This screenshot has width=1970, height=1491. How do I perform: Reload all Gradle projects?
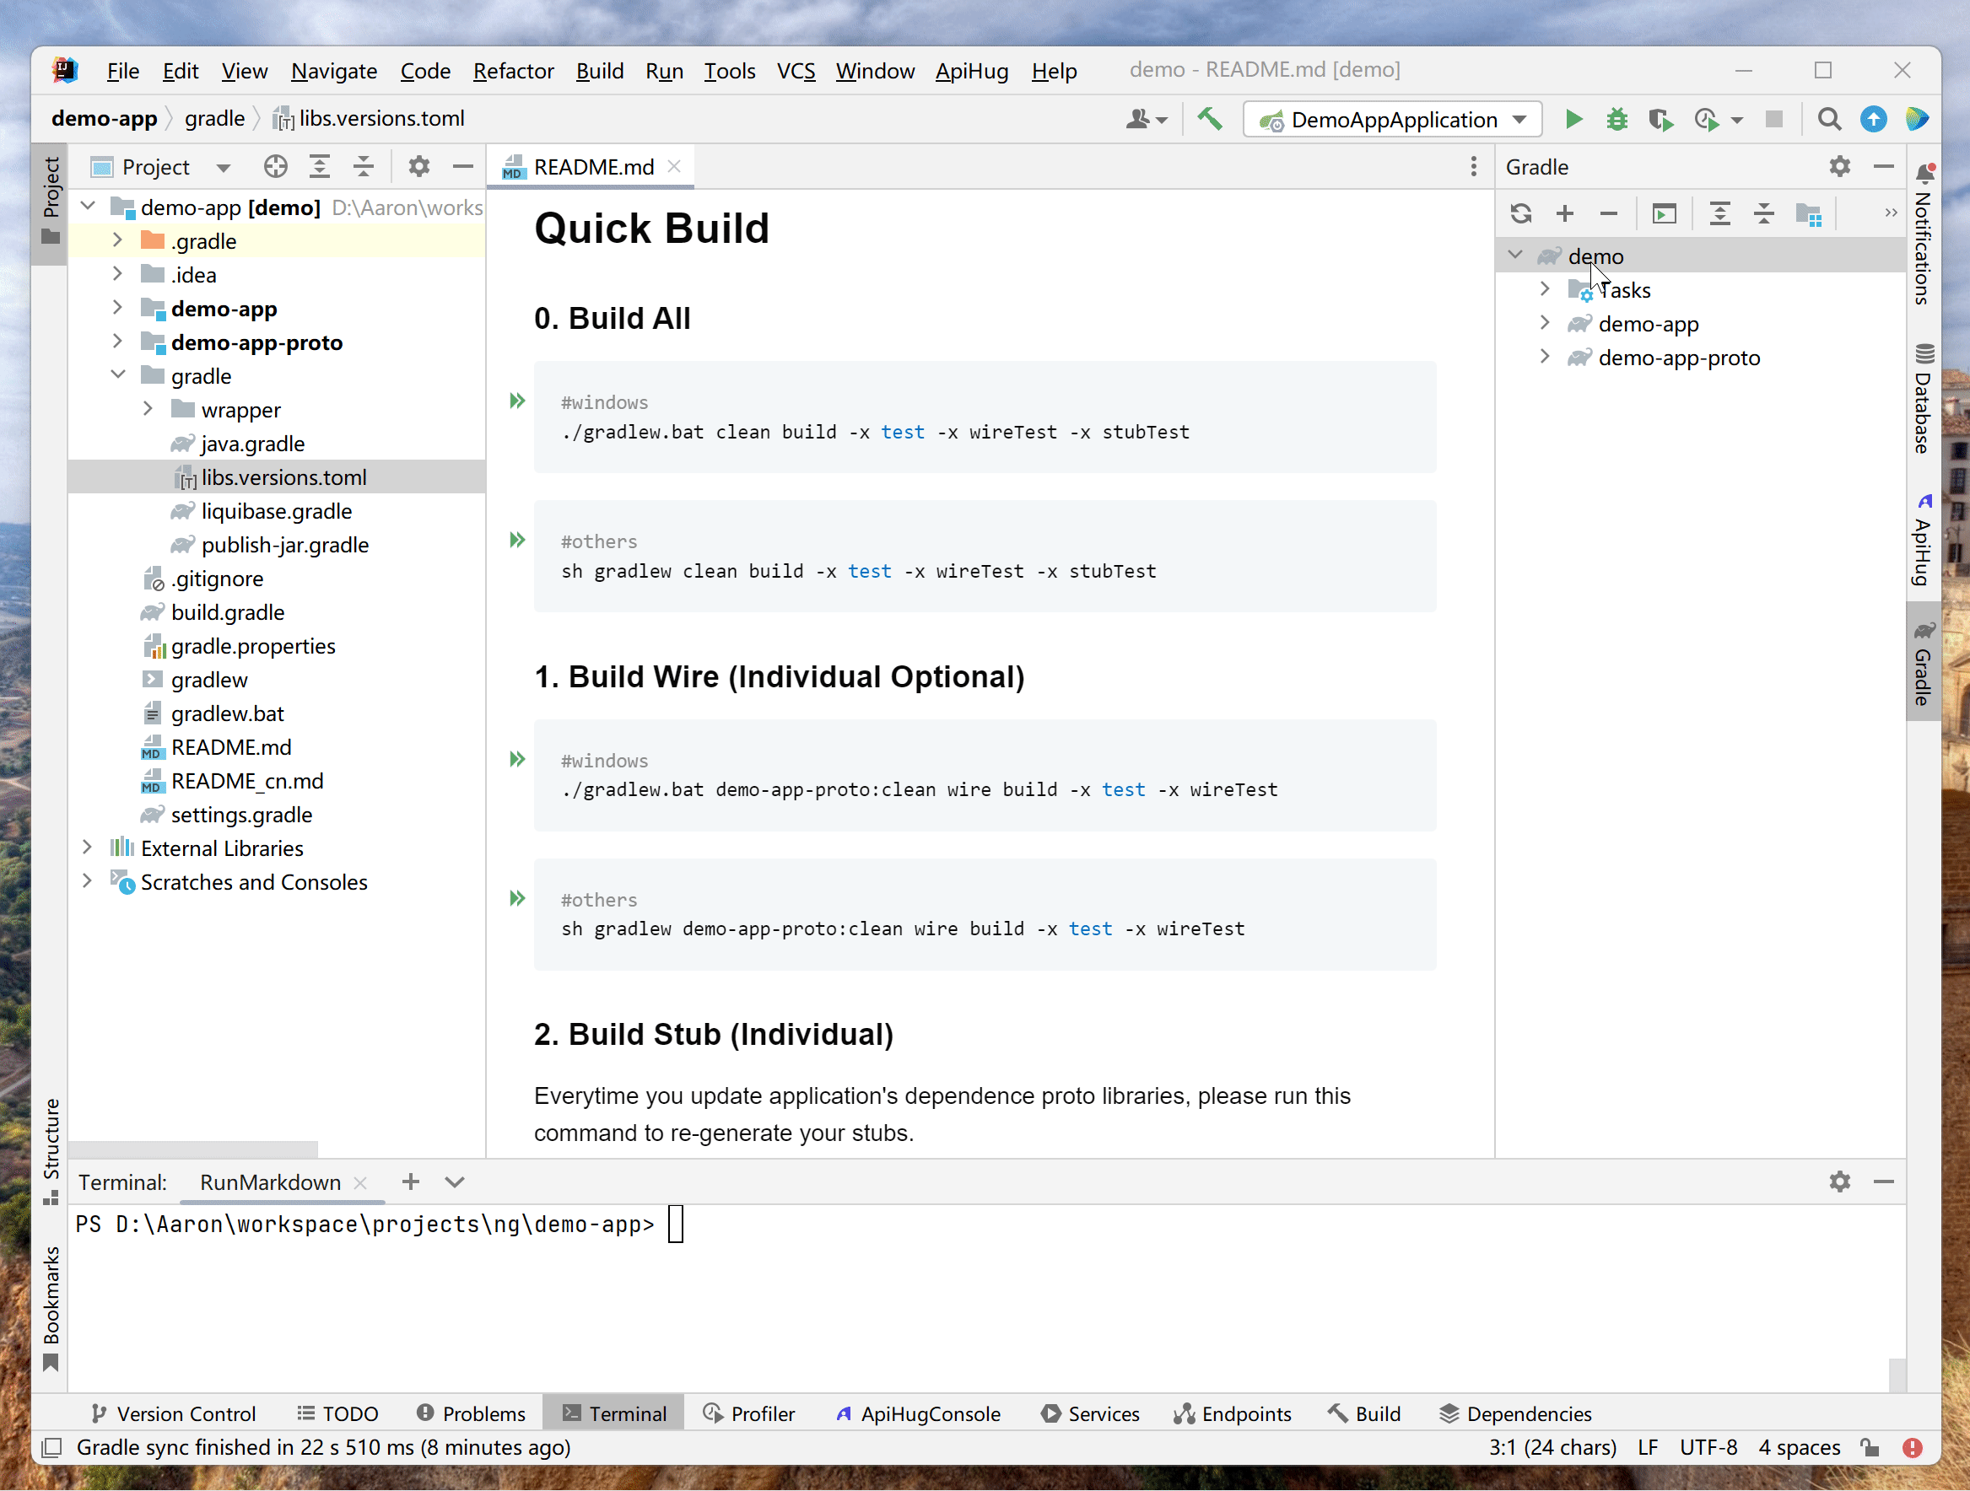(1521, 213)
